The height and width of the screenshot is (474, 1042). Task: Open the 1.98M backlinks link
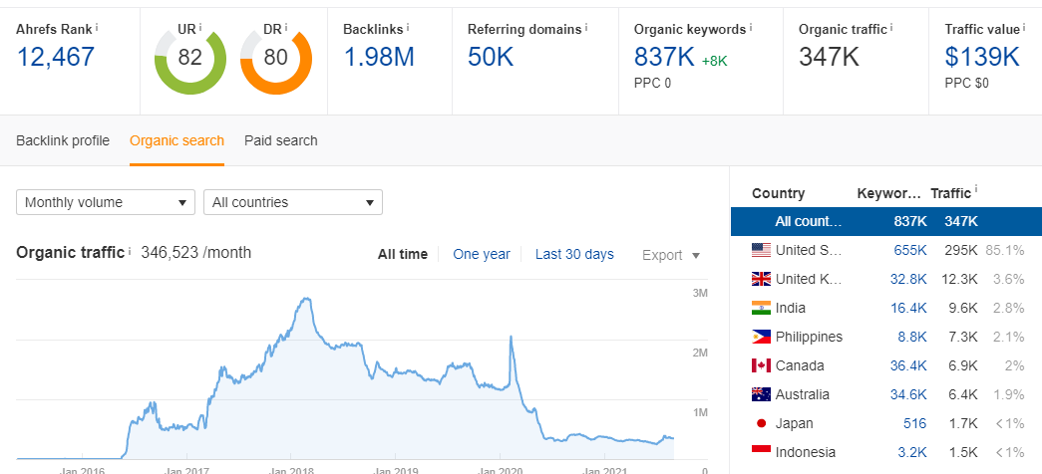coord(379,57)
